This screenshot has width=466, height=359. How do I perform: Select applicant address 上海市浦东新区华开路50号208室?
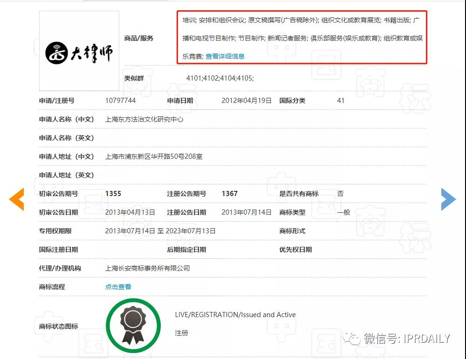tap(154, 156)
